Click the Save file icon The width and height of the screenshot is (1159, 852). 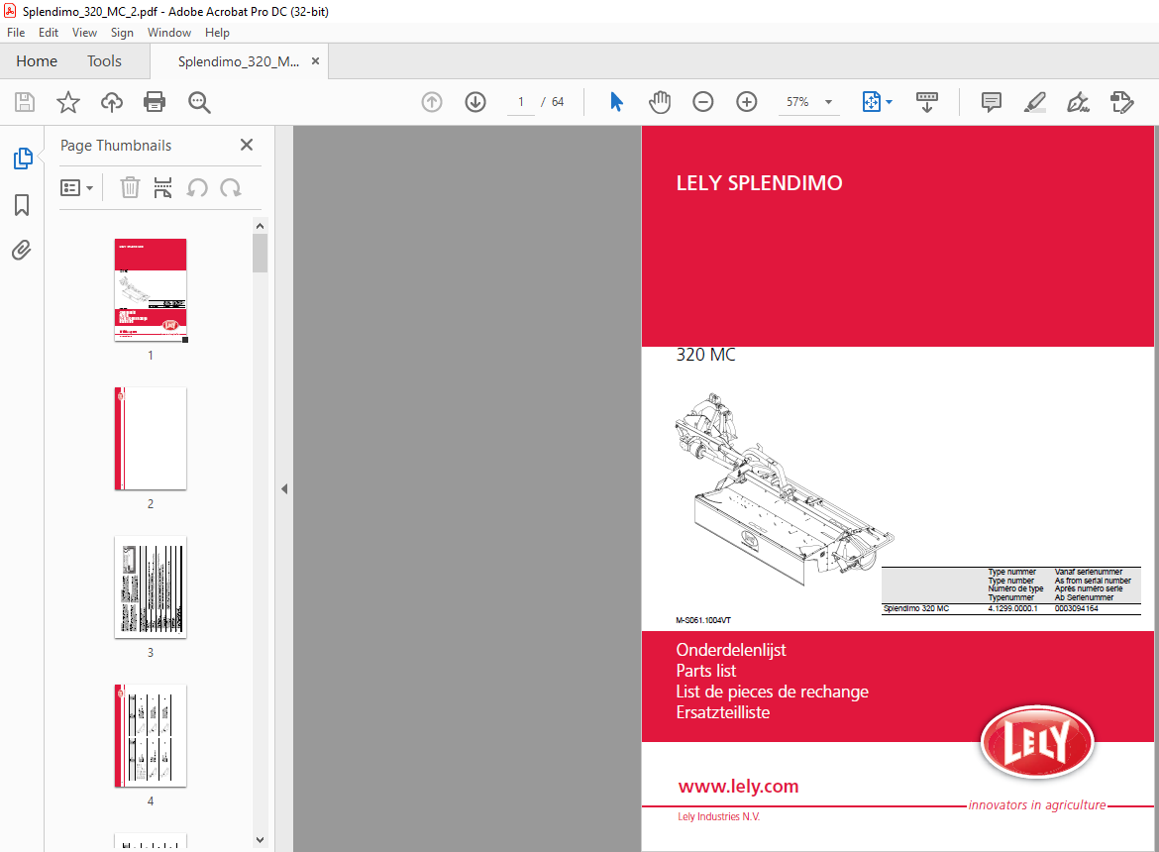(x=25, y=102)
